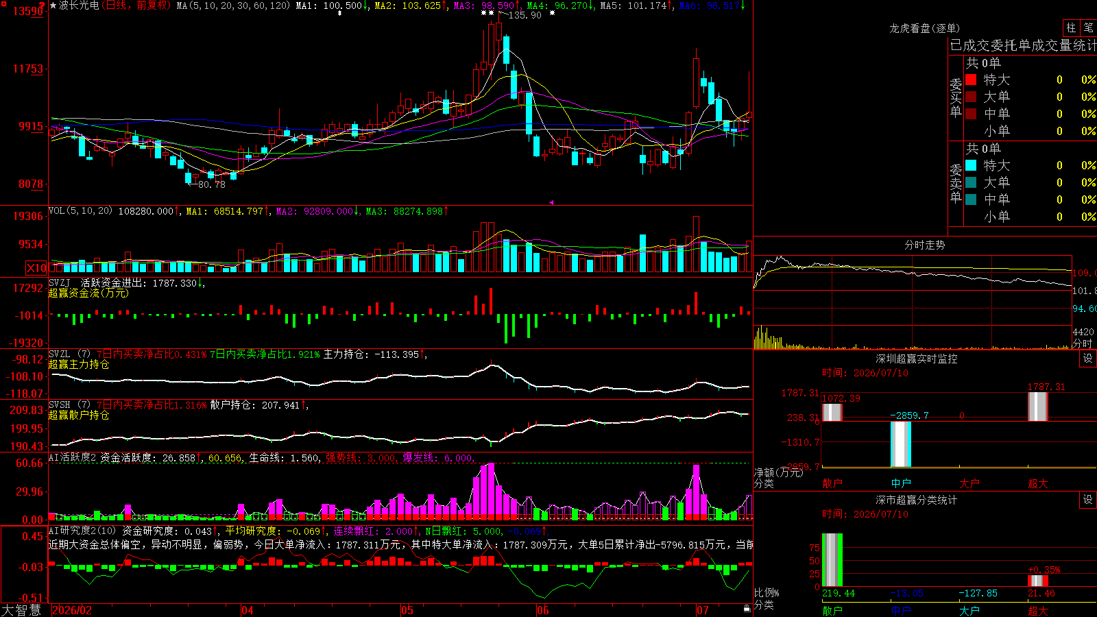The height and width of the screenshot is (617, 1097).
Task: Click the 135.90 high price label
Action: pos(525,15)
